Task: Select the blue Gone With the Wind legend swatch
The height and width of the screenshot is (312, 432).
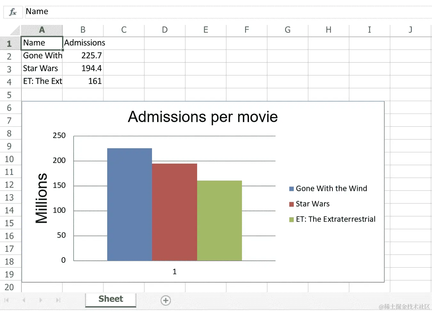Action: (292, 189)
